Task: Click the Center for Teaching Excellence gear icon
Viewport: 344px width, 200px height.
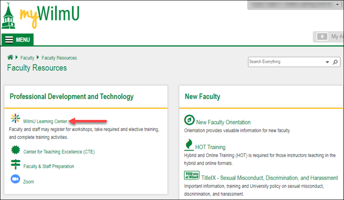Action: (x=16, y=150)
